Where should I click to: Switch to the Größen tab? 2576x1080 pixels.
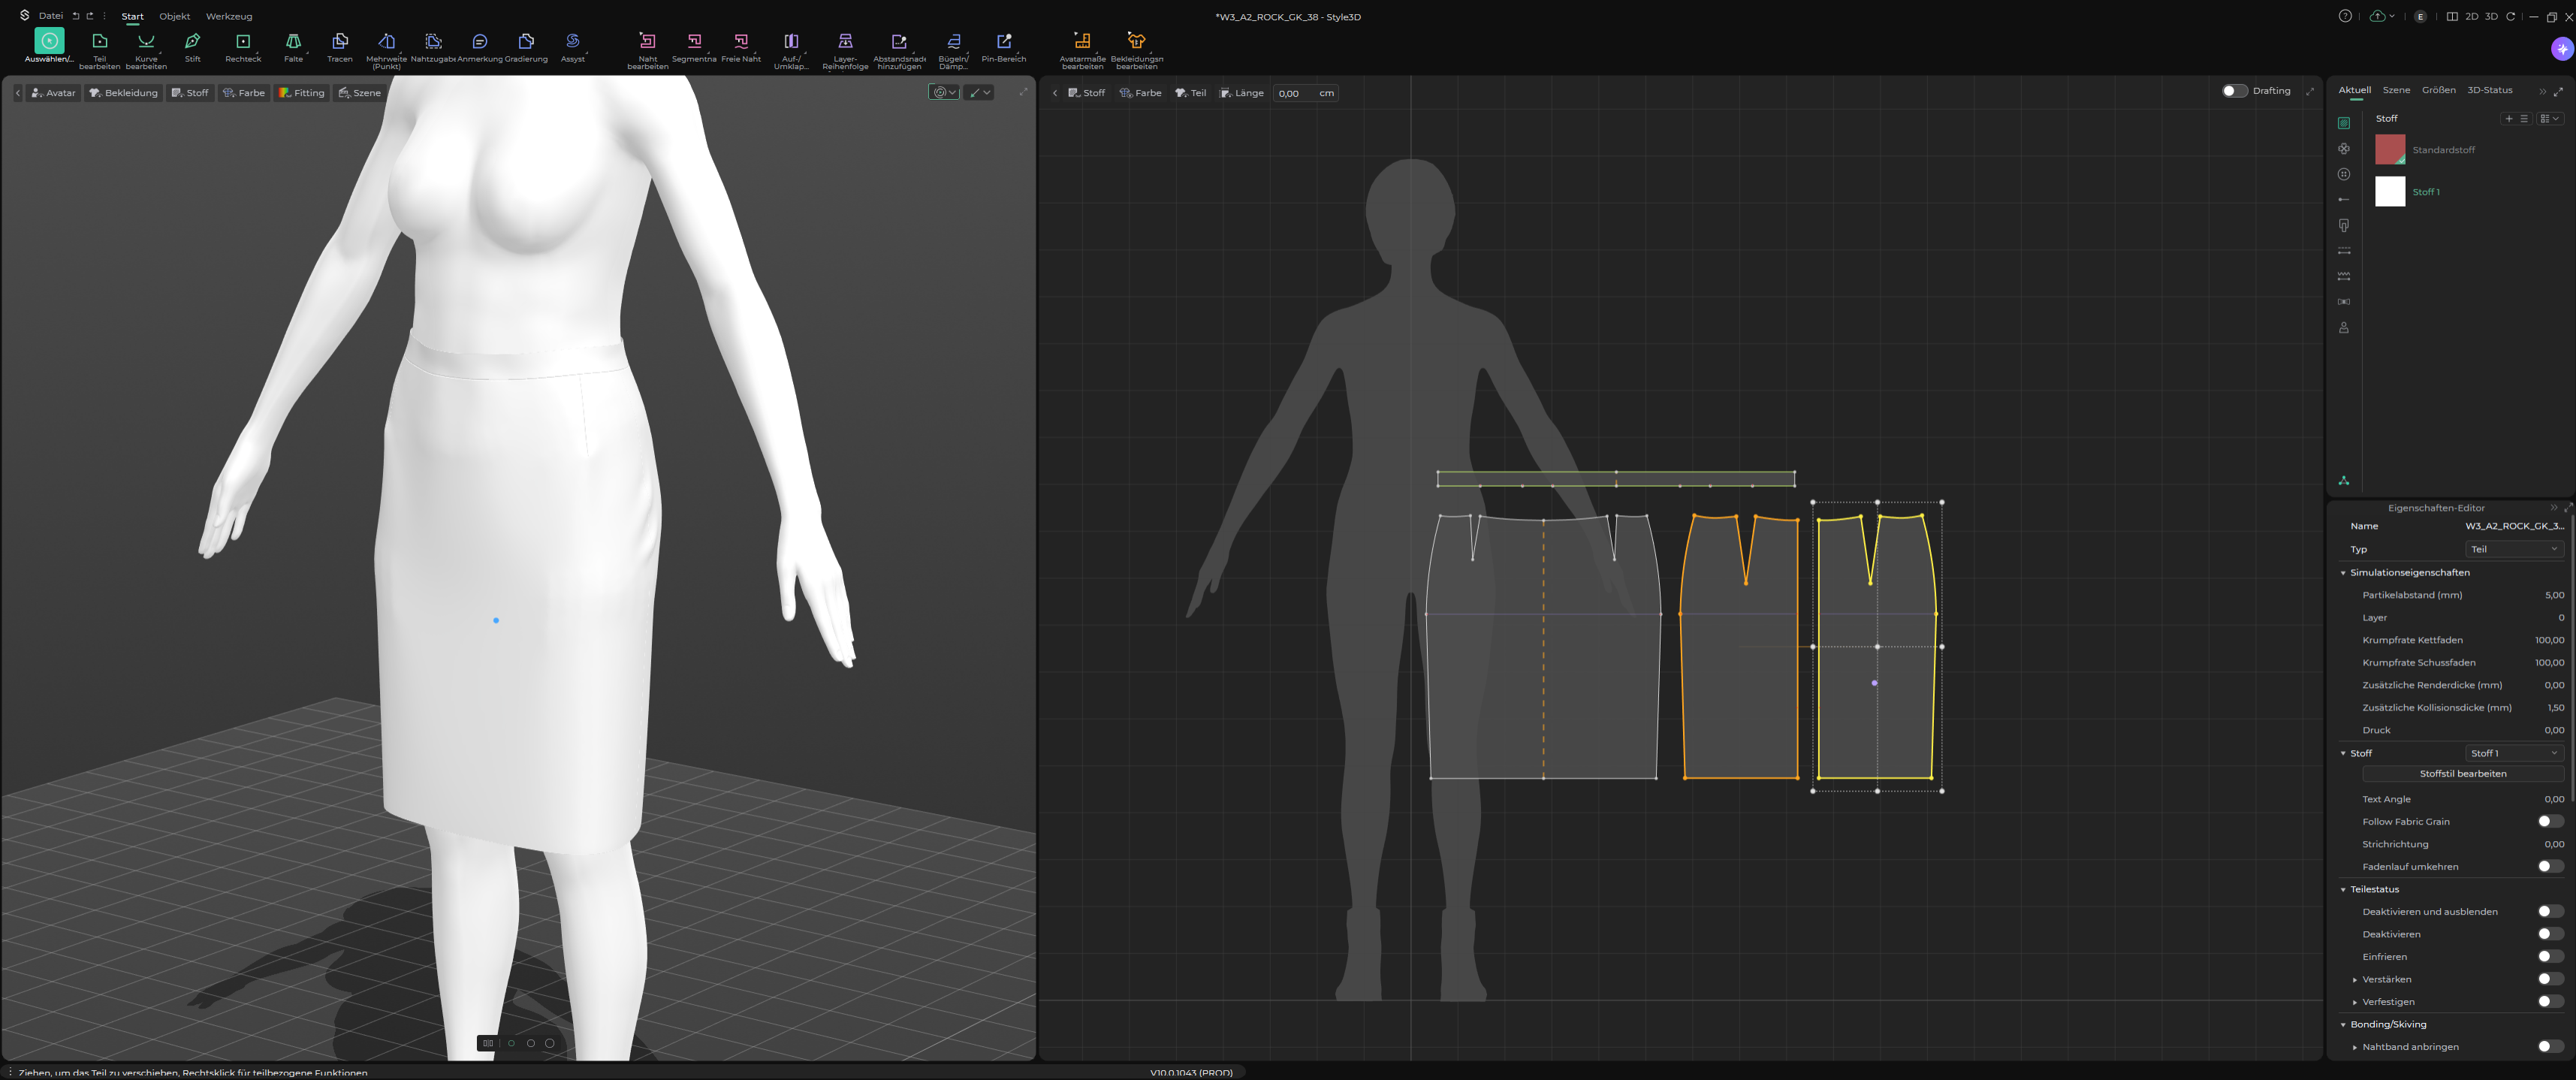point(2438,90)
